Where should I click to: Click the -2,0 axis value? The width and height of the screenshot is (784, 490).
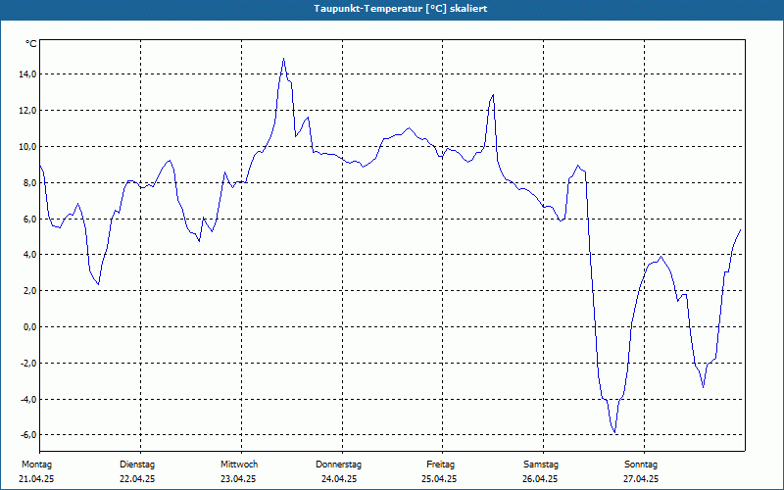pyautogui.click(x=27, y=363)
